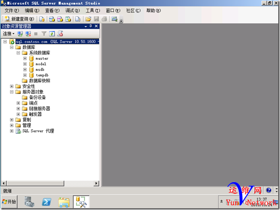Click the SQL Server 代理 agent icon
The height and width of the screenshot is (210, 280).
point(18,131)
